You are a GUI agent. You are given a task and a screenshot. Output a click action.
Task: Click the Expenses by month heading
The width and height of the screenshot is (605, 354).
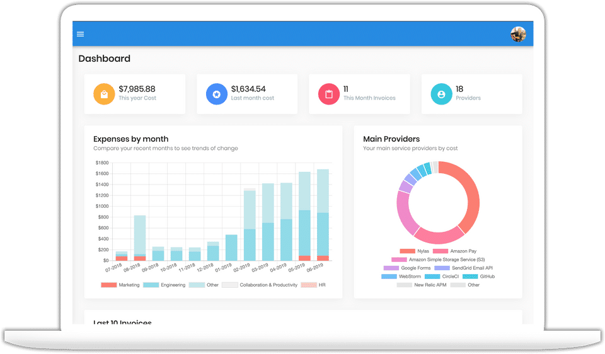point(131,139)
